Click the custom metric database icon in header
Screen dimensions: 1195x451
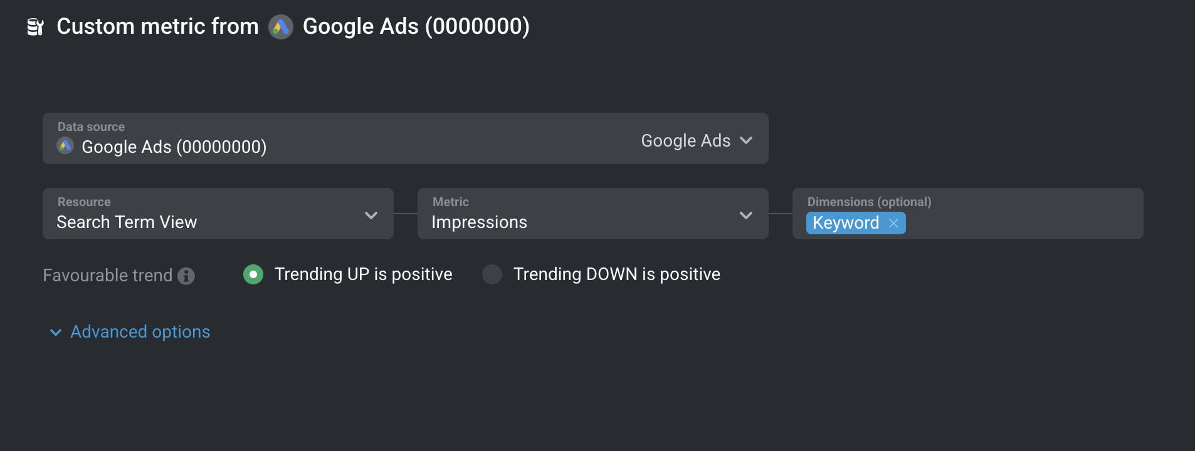tap(36, 27)
